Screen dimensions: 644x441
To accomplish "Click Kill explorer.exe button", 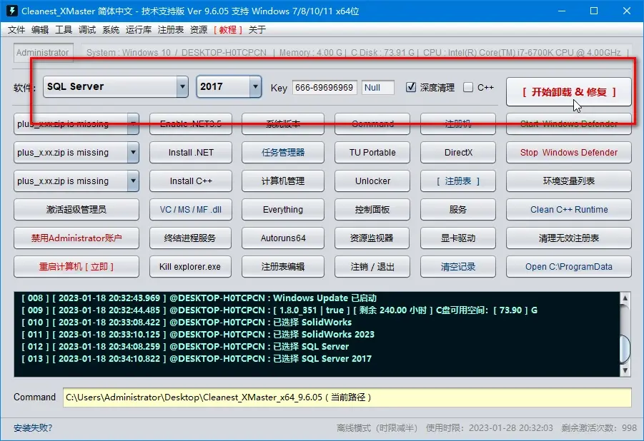I will click(x=191, y=267).
